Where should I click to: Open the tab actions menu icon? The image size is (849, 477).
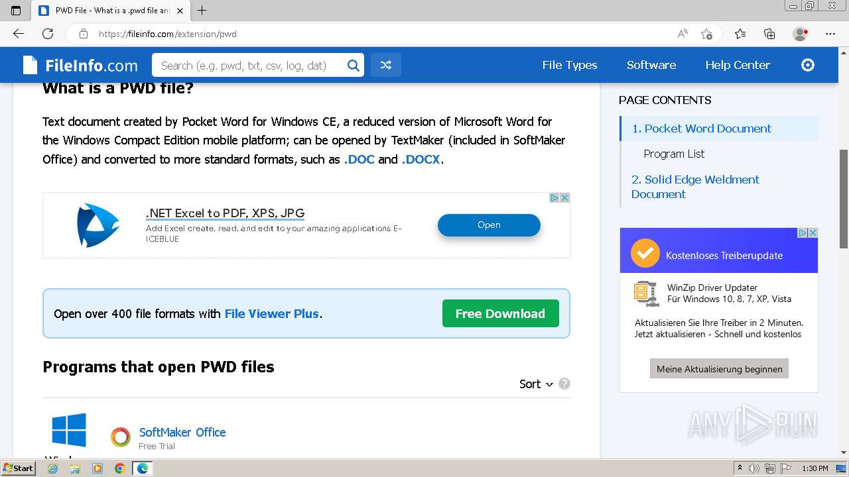pyautogui.click(x=16, y=11)
